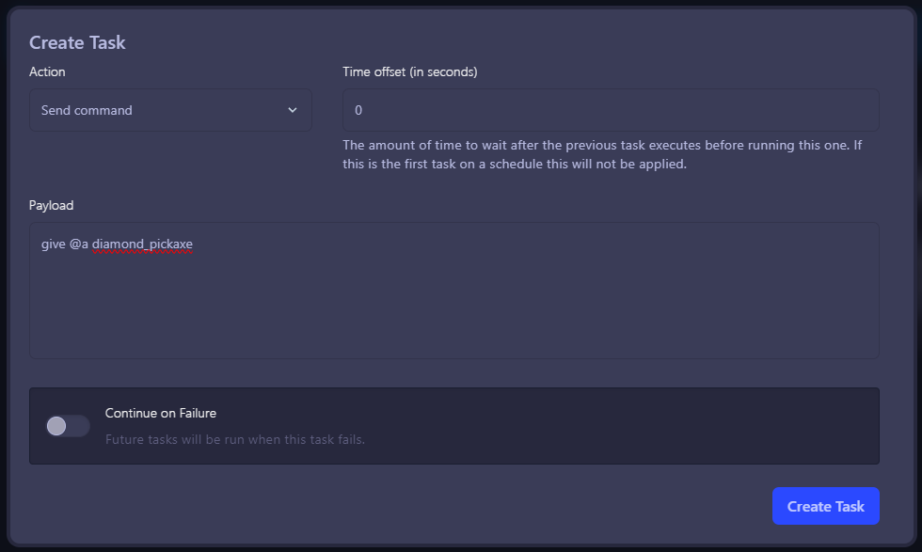Image resolution: width=922 pixels, height=552 pixels.
Task: Click the Continue on Failure panel background
Action: pos(612,426)
